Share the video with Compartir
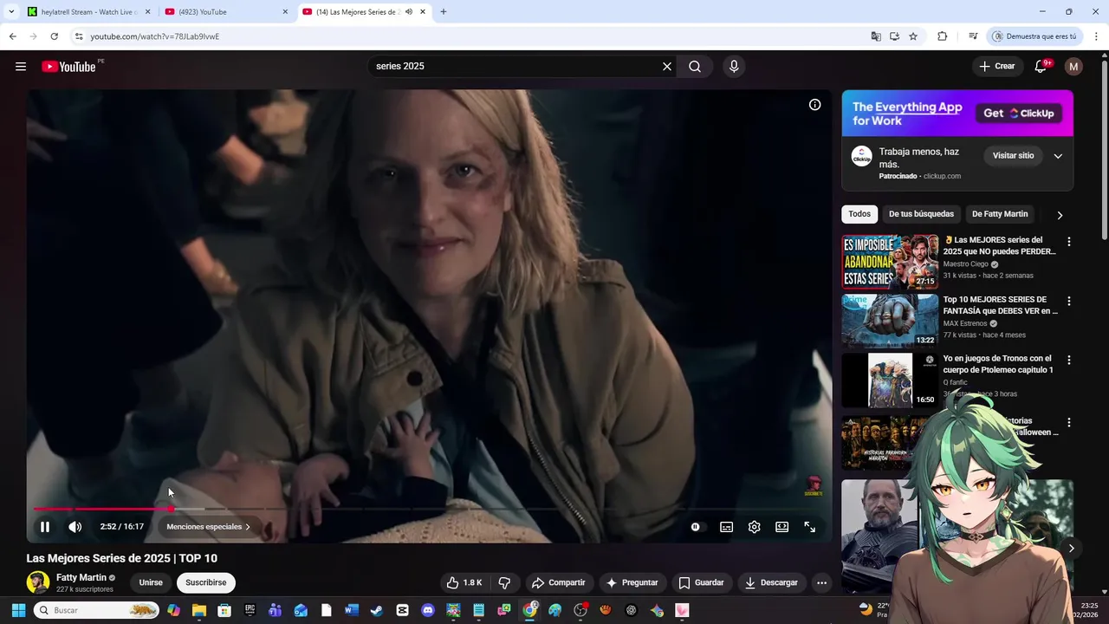 point(559,582)
